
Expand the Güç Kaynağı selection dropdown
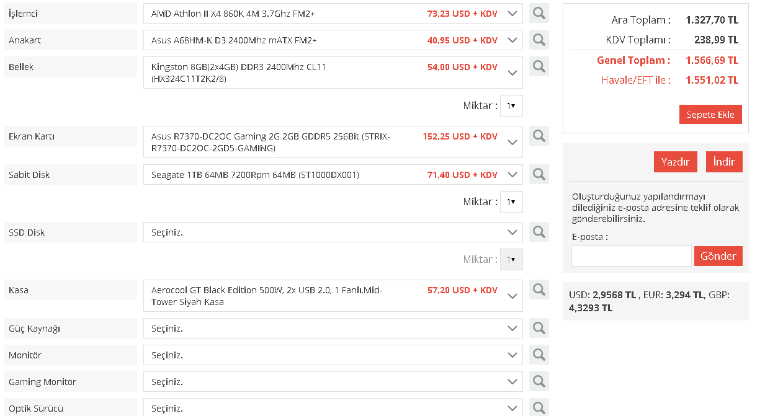tap(333, 329)
